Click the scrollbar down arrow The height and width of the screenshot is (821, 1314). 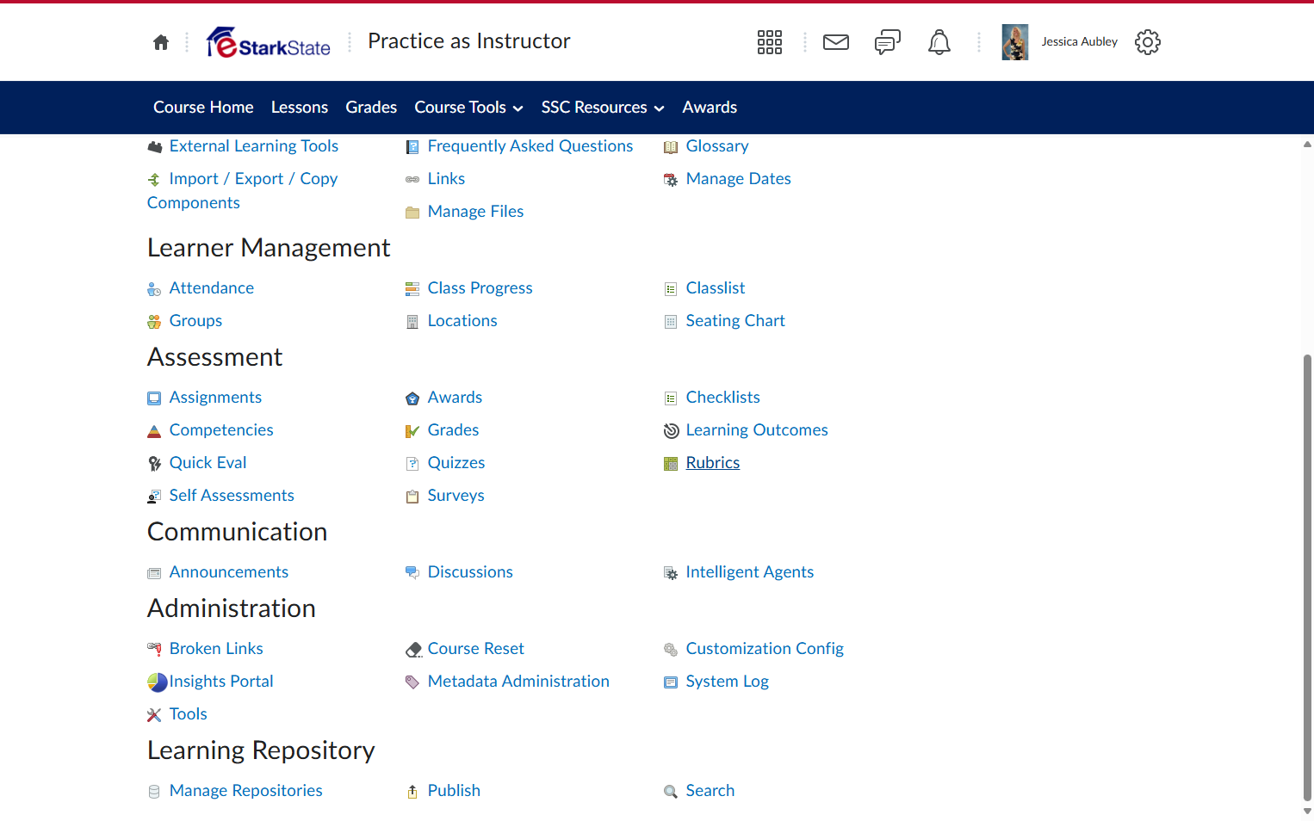[1307, 812]
